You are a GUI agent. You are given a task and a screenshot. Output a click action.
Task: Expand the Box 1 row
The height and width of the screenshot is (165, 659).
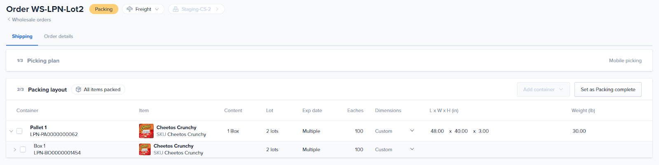[15, 150]
